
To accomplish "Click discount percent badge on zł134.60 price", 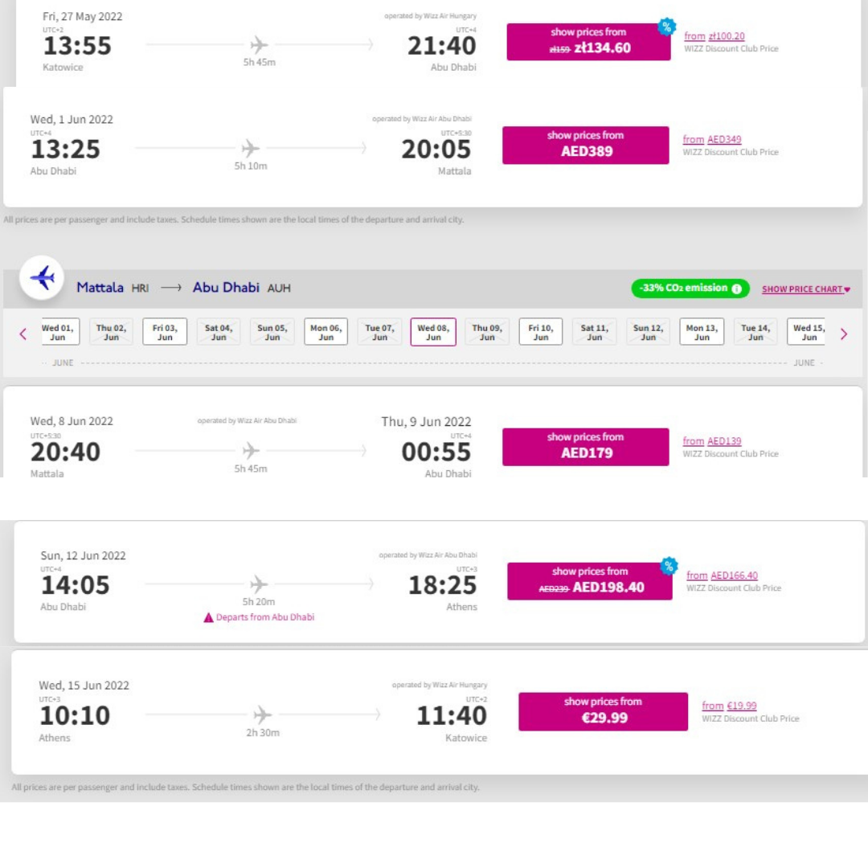I will (666, 27).
